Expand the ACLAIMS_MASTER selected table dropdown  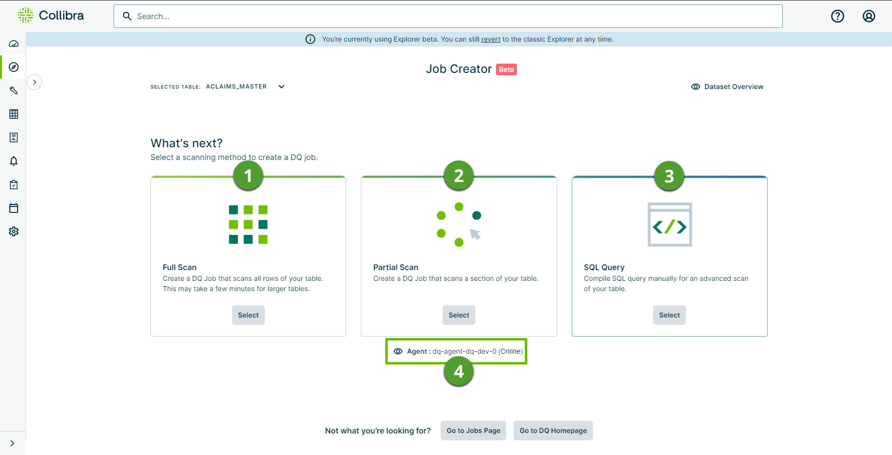(282, 87)
